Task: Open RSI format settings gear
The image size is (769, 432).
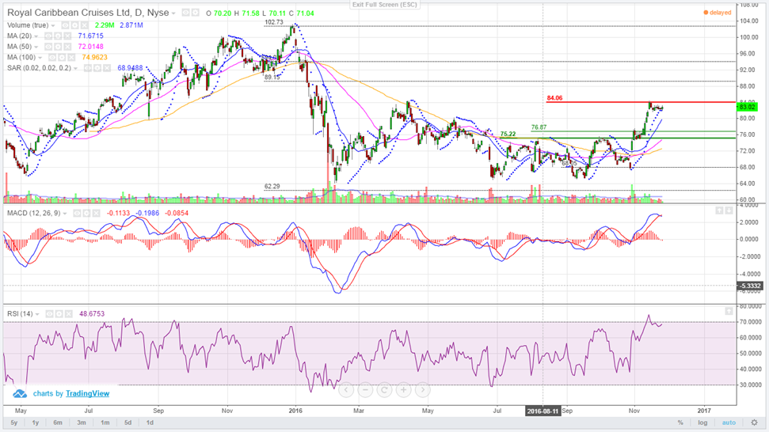Action: point(59,314)
